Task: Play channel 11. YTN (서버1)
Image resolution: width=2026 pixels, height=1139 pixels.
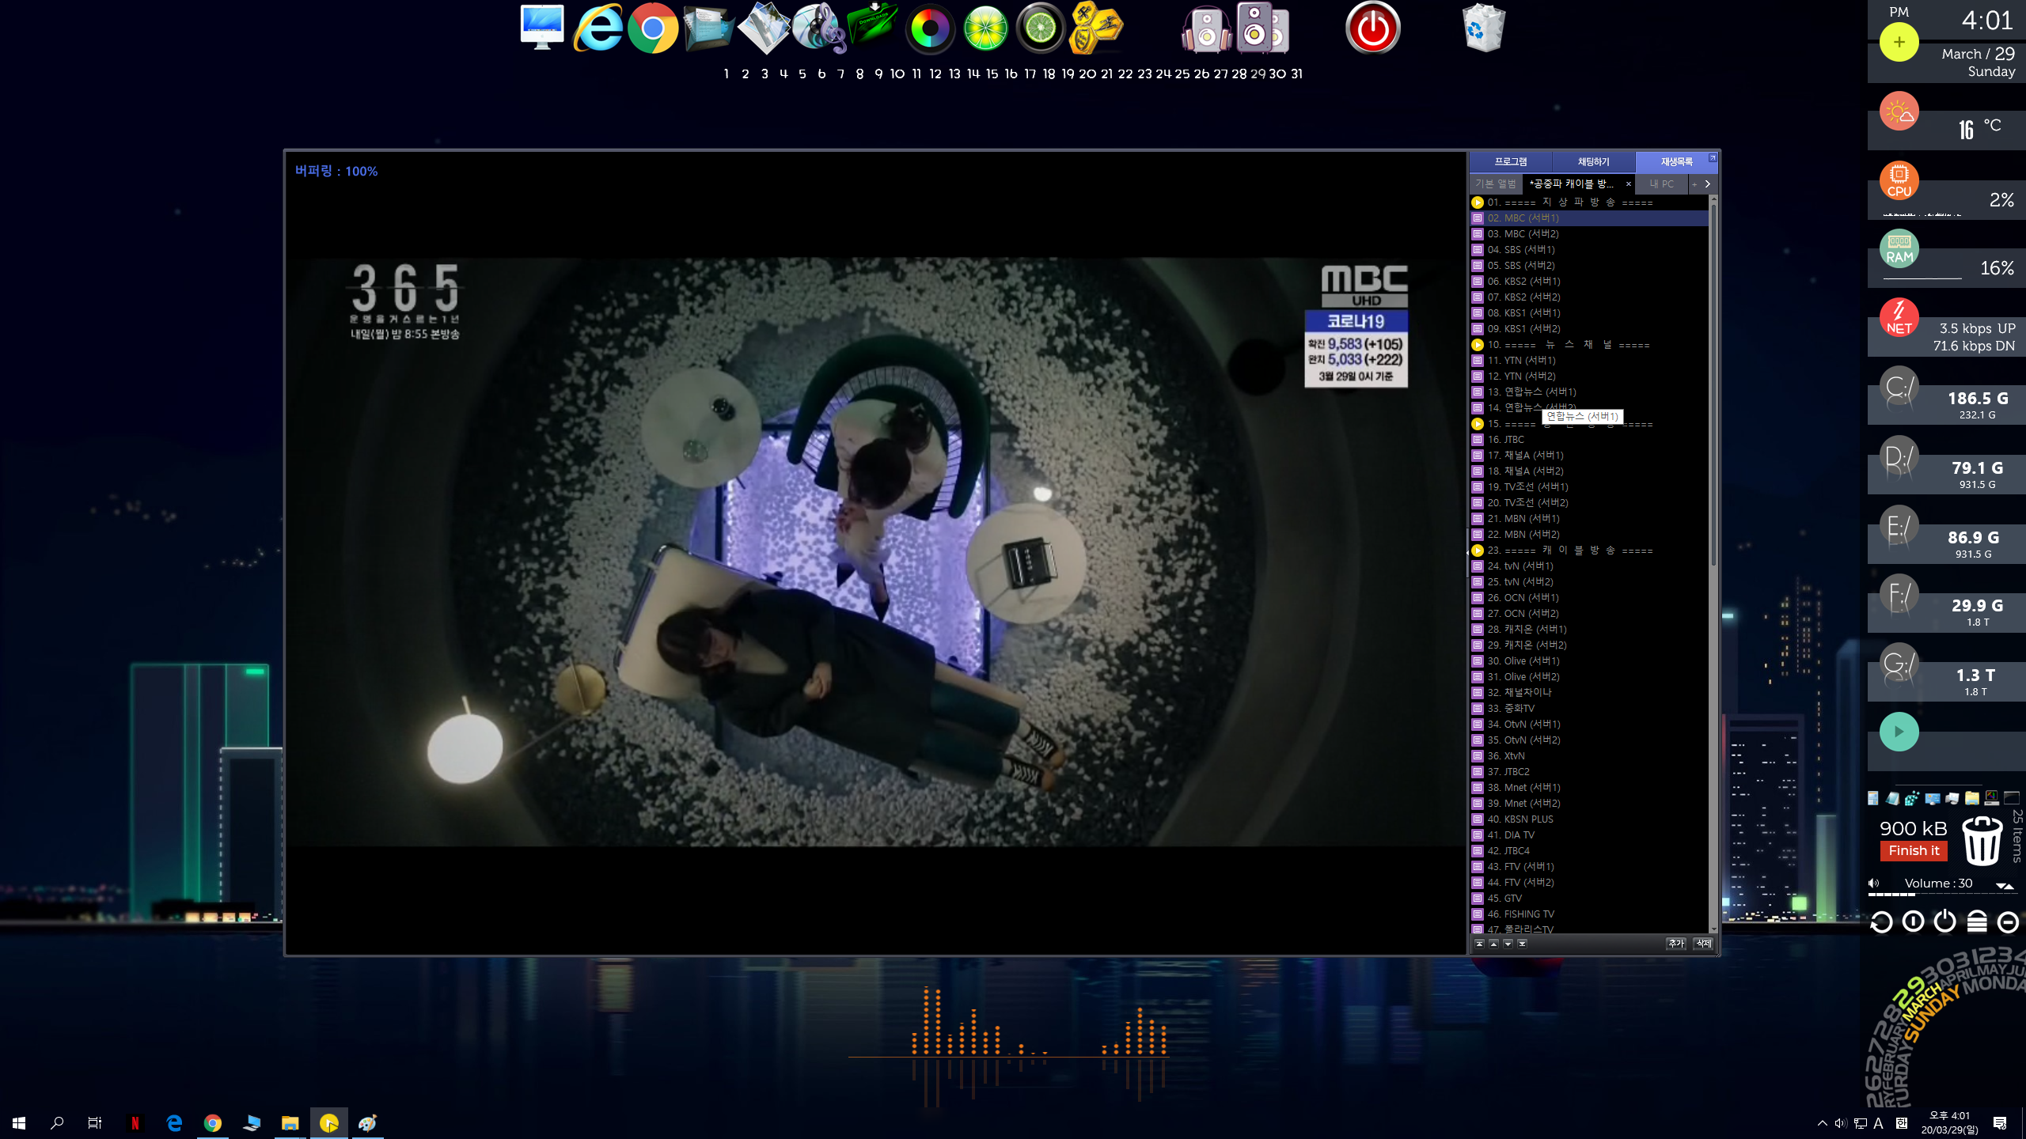Action: coord(1589,361)
